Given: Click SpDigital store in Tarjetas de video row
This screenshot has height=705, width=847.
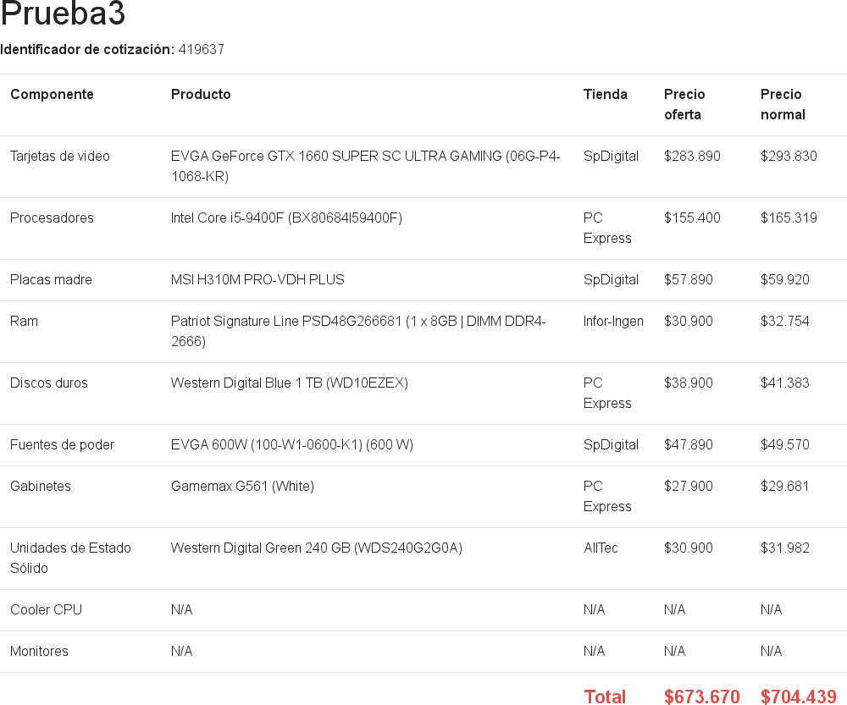Looking at the screenshot, I should click(x=611, y=156).
